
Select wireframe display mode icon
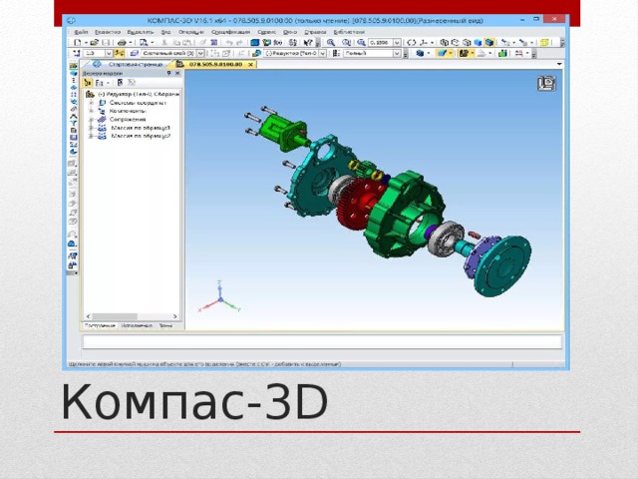point(445,42)
